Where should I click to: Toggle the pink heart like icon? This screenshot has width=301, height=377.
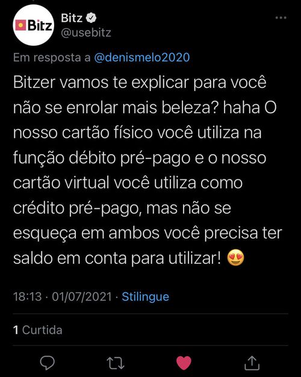click(184, 363)
